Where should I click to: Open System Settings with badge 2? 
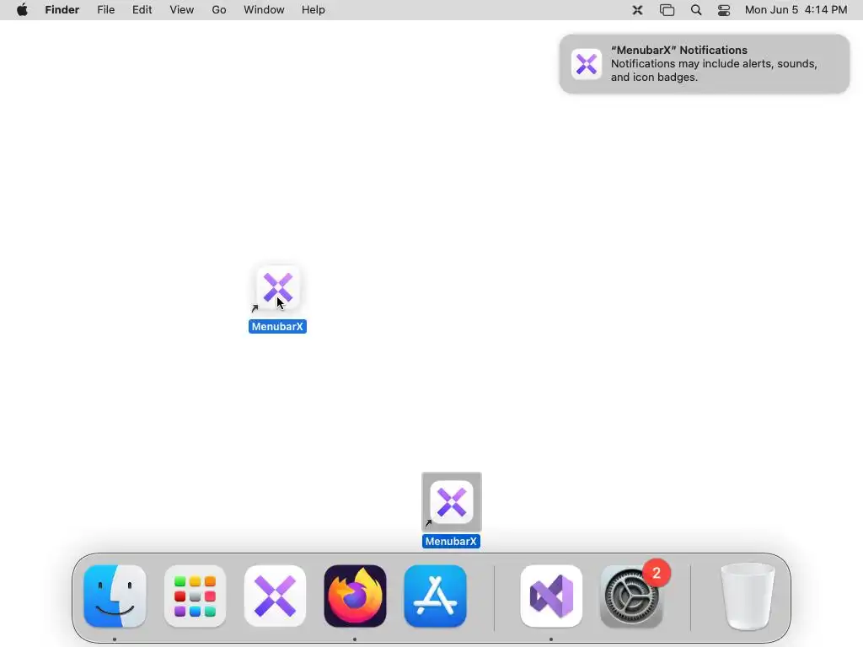[631, 596]
